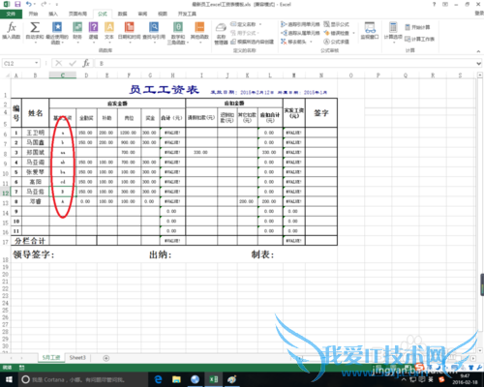The image size is (484, 387).
Task: Click Trace Dependents
Action: [x=300, y=33]
